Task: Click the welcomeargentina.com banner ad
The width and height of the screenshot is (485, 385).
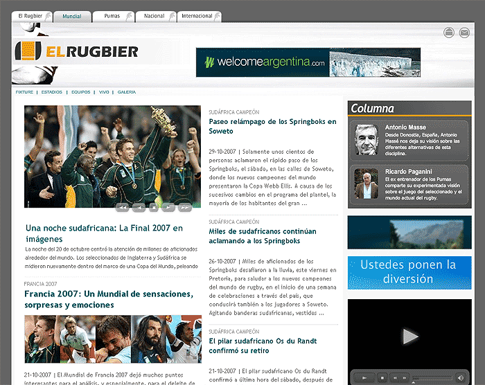Action: pos(308,62)
